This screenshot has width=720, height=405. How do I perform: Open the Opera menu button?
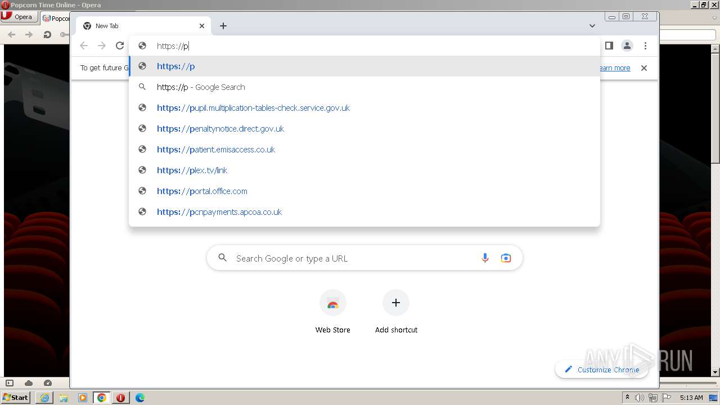pos(19,17)
